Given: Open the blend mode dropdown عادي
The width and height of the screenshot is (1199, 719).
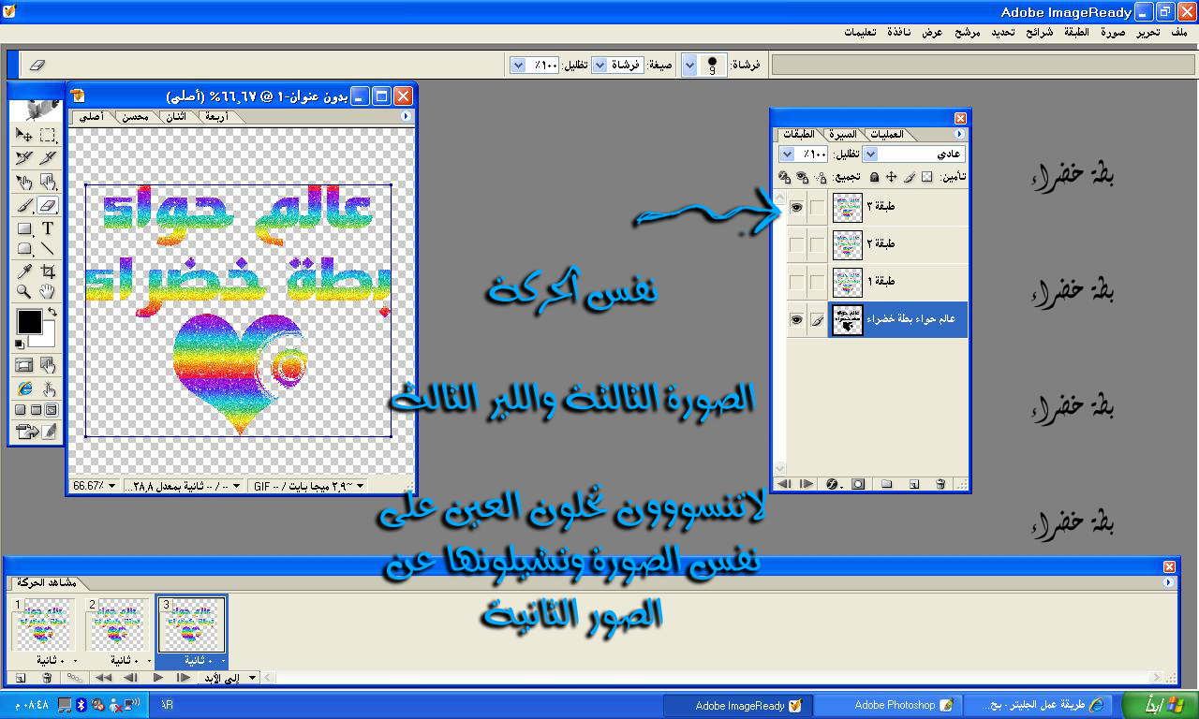Looking at the screenshot, I should 870,154.
